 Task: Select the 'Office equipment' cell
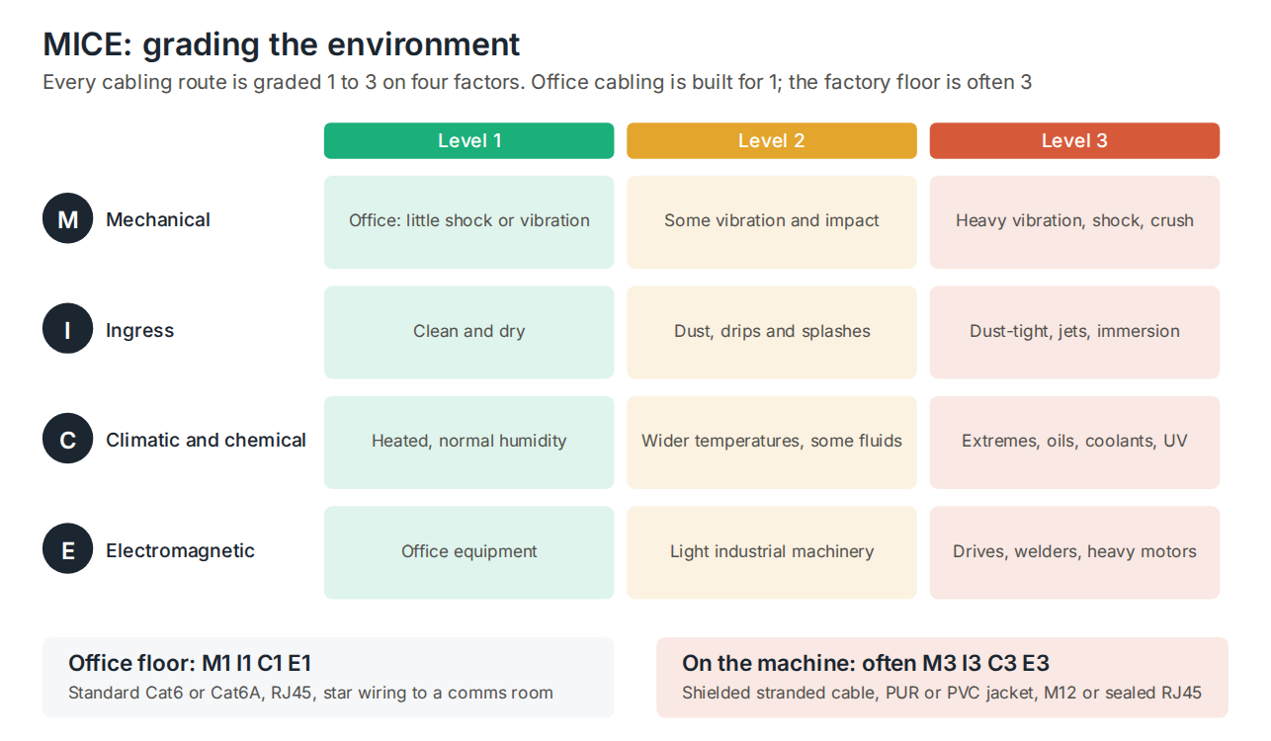coord(468,552)
